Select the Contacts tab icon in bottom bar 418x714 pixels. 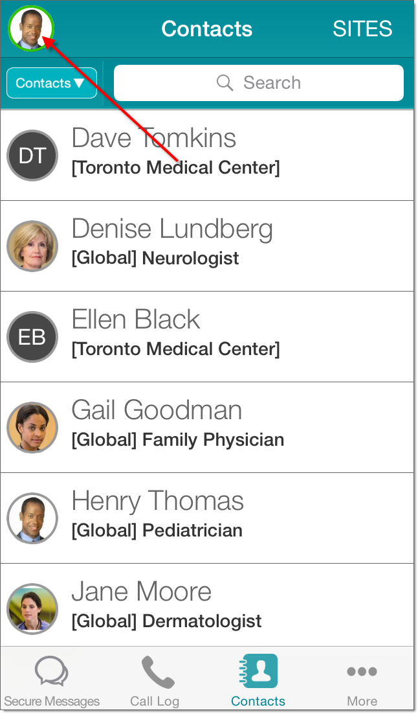click(x=258, y=673)
